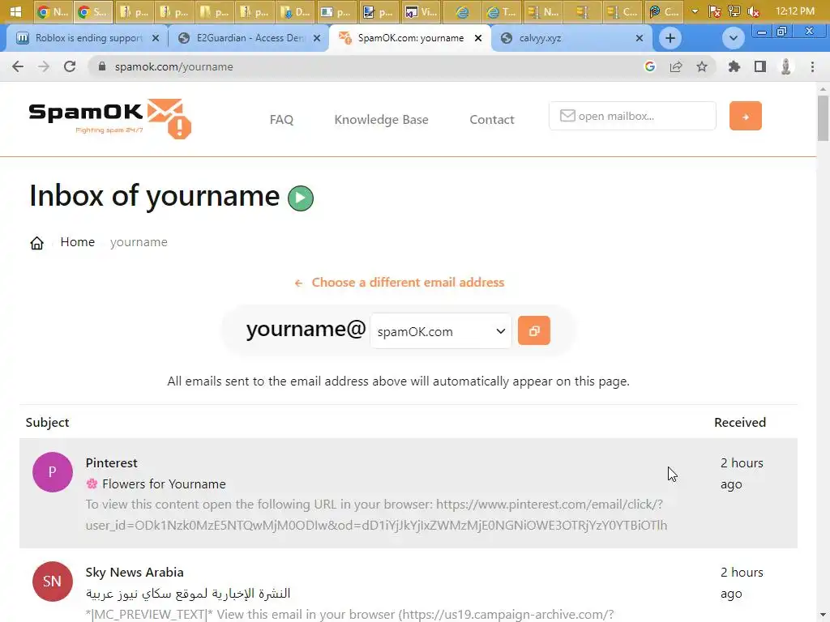830x622 pixels.
Task: Go back with the browser back arrow
Action: pyautogui.click(x=18, y=66)
